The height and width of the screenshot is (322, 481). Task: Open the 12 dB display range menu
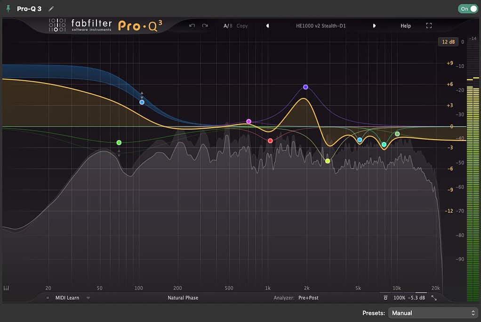[448, 42]
